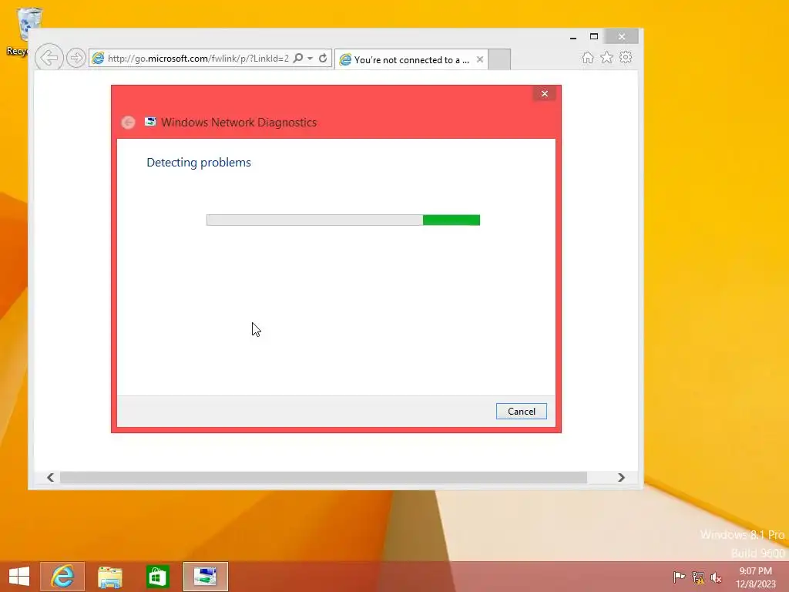
Task: Click the diagnostics back arrow button
Action: click(129, 123)
